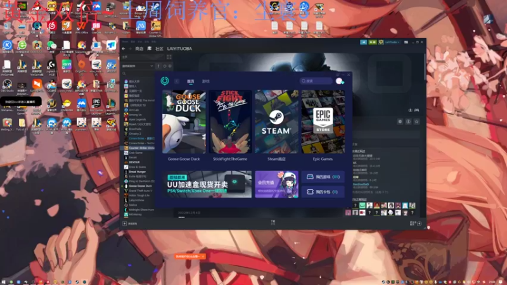Click the recent-activity clock icon in Steam sidebar
The width and height of the screenshot is (507, 285).
pos(165,66)
